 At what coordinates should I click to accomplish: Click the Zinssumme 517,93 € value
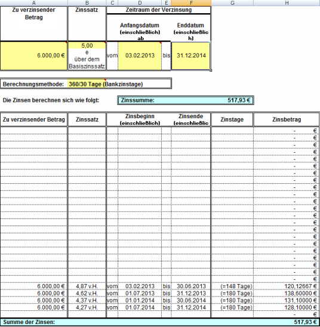coord(239,100)
